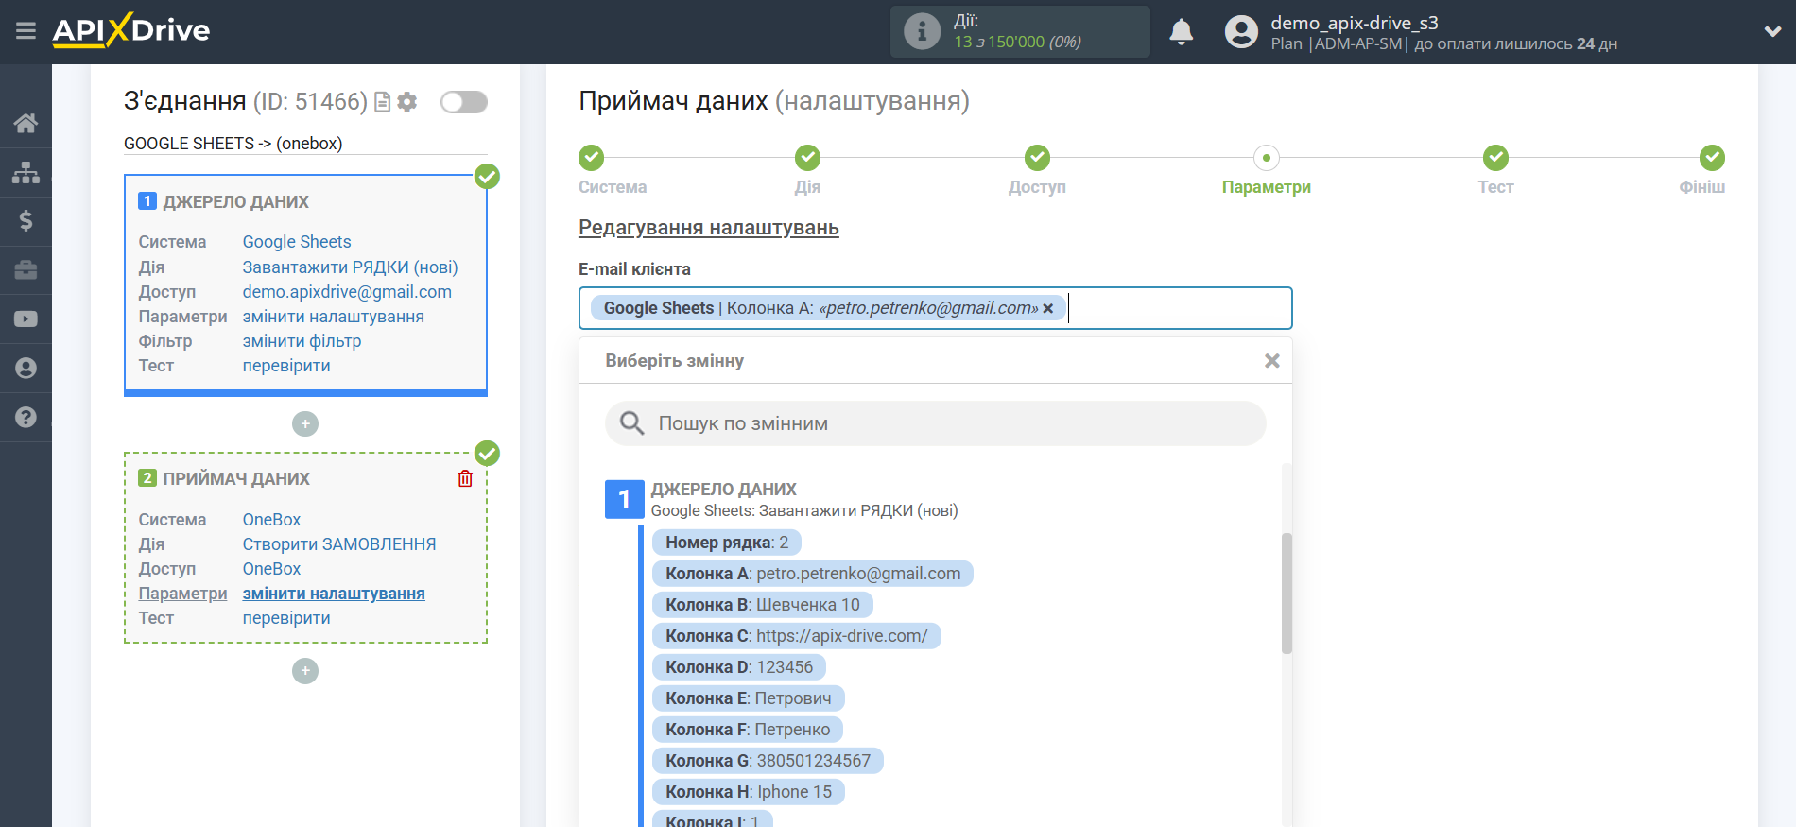
Task: Open the YouTube video sidebar icon
Action: pyautogui.click(x=26, y=319)
